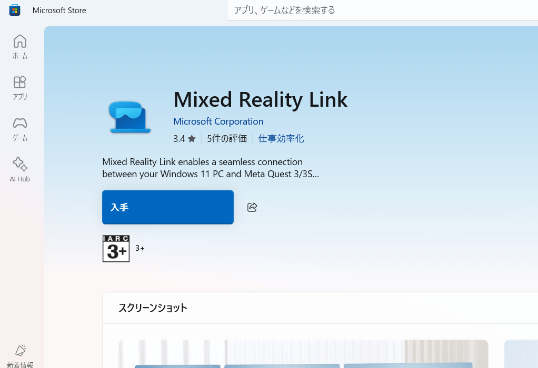538x368 pixels.
Task: Share the app using the share icon
Action: coord(252,207)
